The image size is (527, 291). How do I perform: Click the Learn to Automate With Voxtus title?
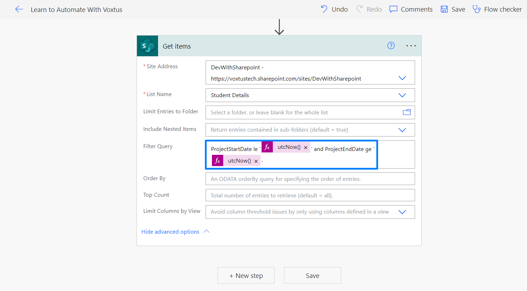[76, 10]
